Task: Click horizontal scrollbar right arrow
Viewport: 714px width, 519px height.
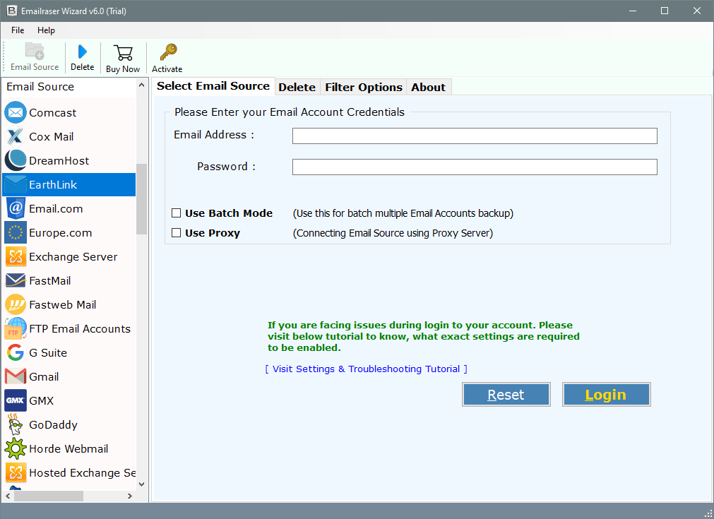Action: tap(130, 496)
